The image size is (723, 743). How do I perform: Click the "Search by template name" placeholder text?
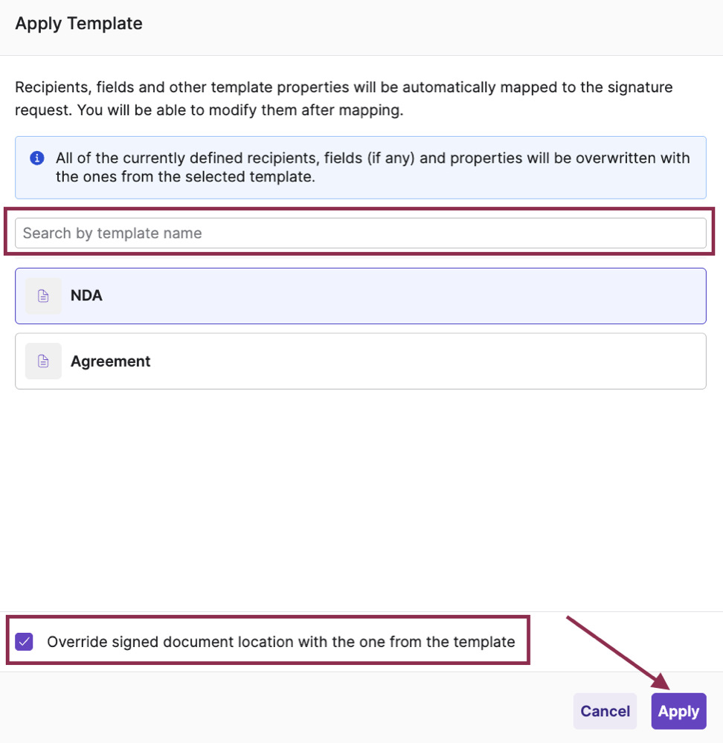112,233
